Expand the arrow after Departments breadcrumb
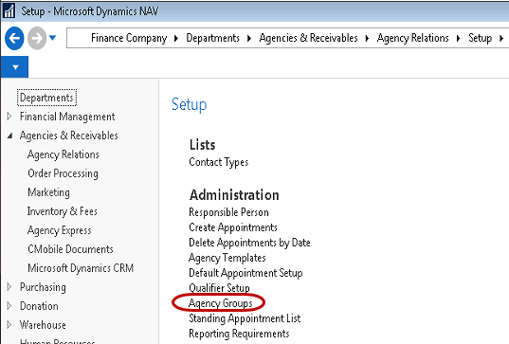509x344 pixels. [x=249, y=38]
